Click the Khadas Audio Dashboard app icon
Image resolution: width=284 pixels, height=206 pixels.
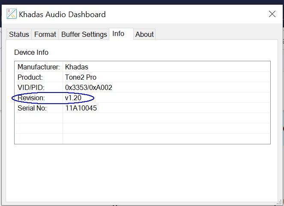(12, 14)
